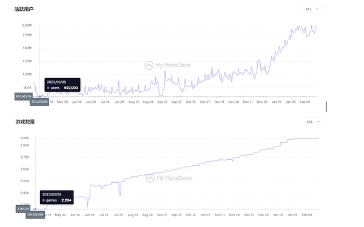The image size is (364, 227).
Task: Click the data point marker for 2023/05/06 users
Action: (x=39, y=97)
